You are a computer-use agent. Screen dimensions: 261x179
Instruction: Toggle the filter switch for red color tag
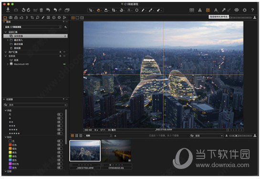click(x=60, y=145)
